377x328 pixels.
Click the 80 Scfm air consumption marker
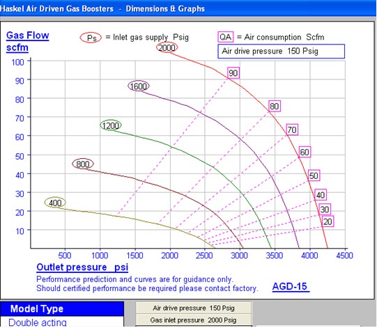tap(275, 106)
